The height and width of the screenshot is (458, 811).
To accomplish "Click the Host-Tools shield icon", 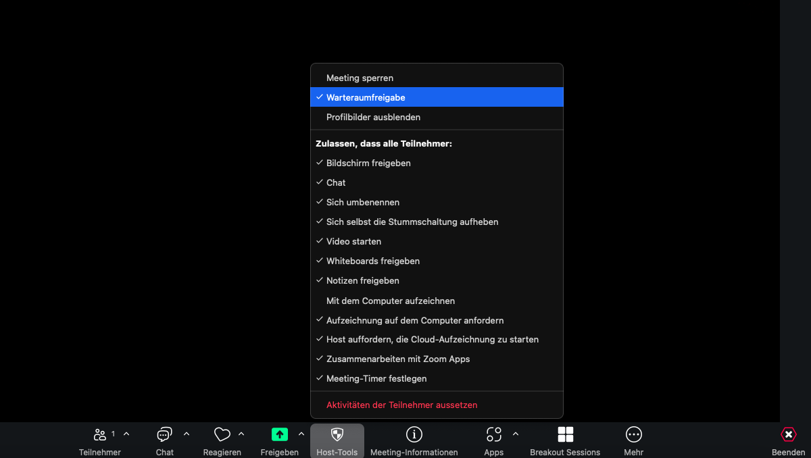I will click(x=337, y=434).
